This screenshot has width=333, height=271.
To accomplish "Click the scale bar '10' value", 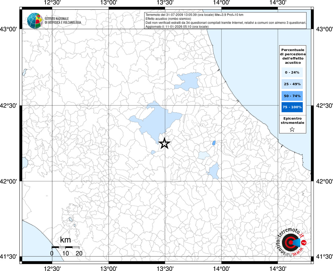I will click(65, 253).
